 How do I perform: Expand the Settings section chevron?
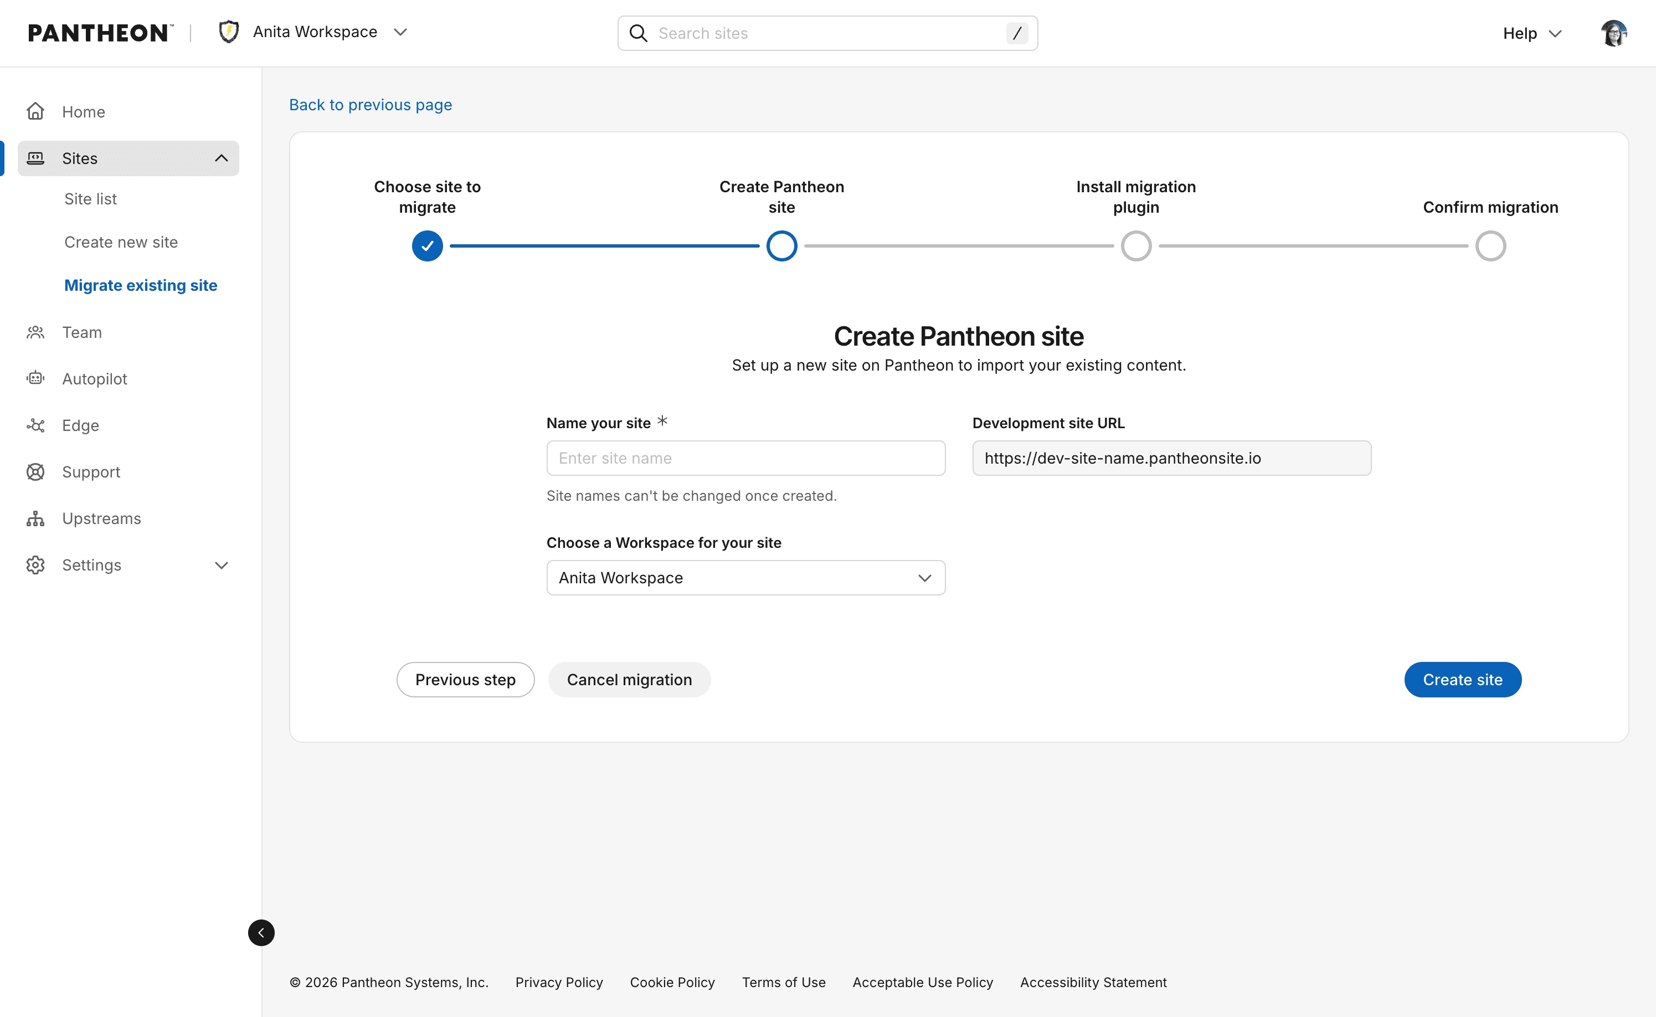[221, 565]
